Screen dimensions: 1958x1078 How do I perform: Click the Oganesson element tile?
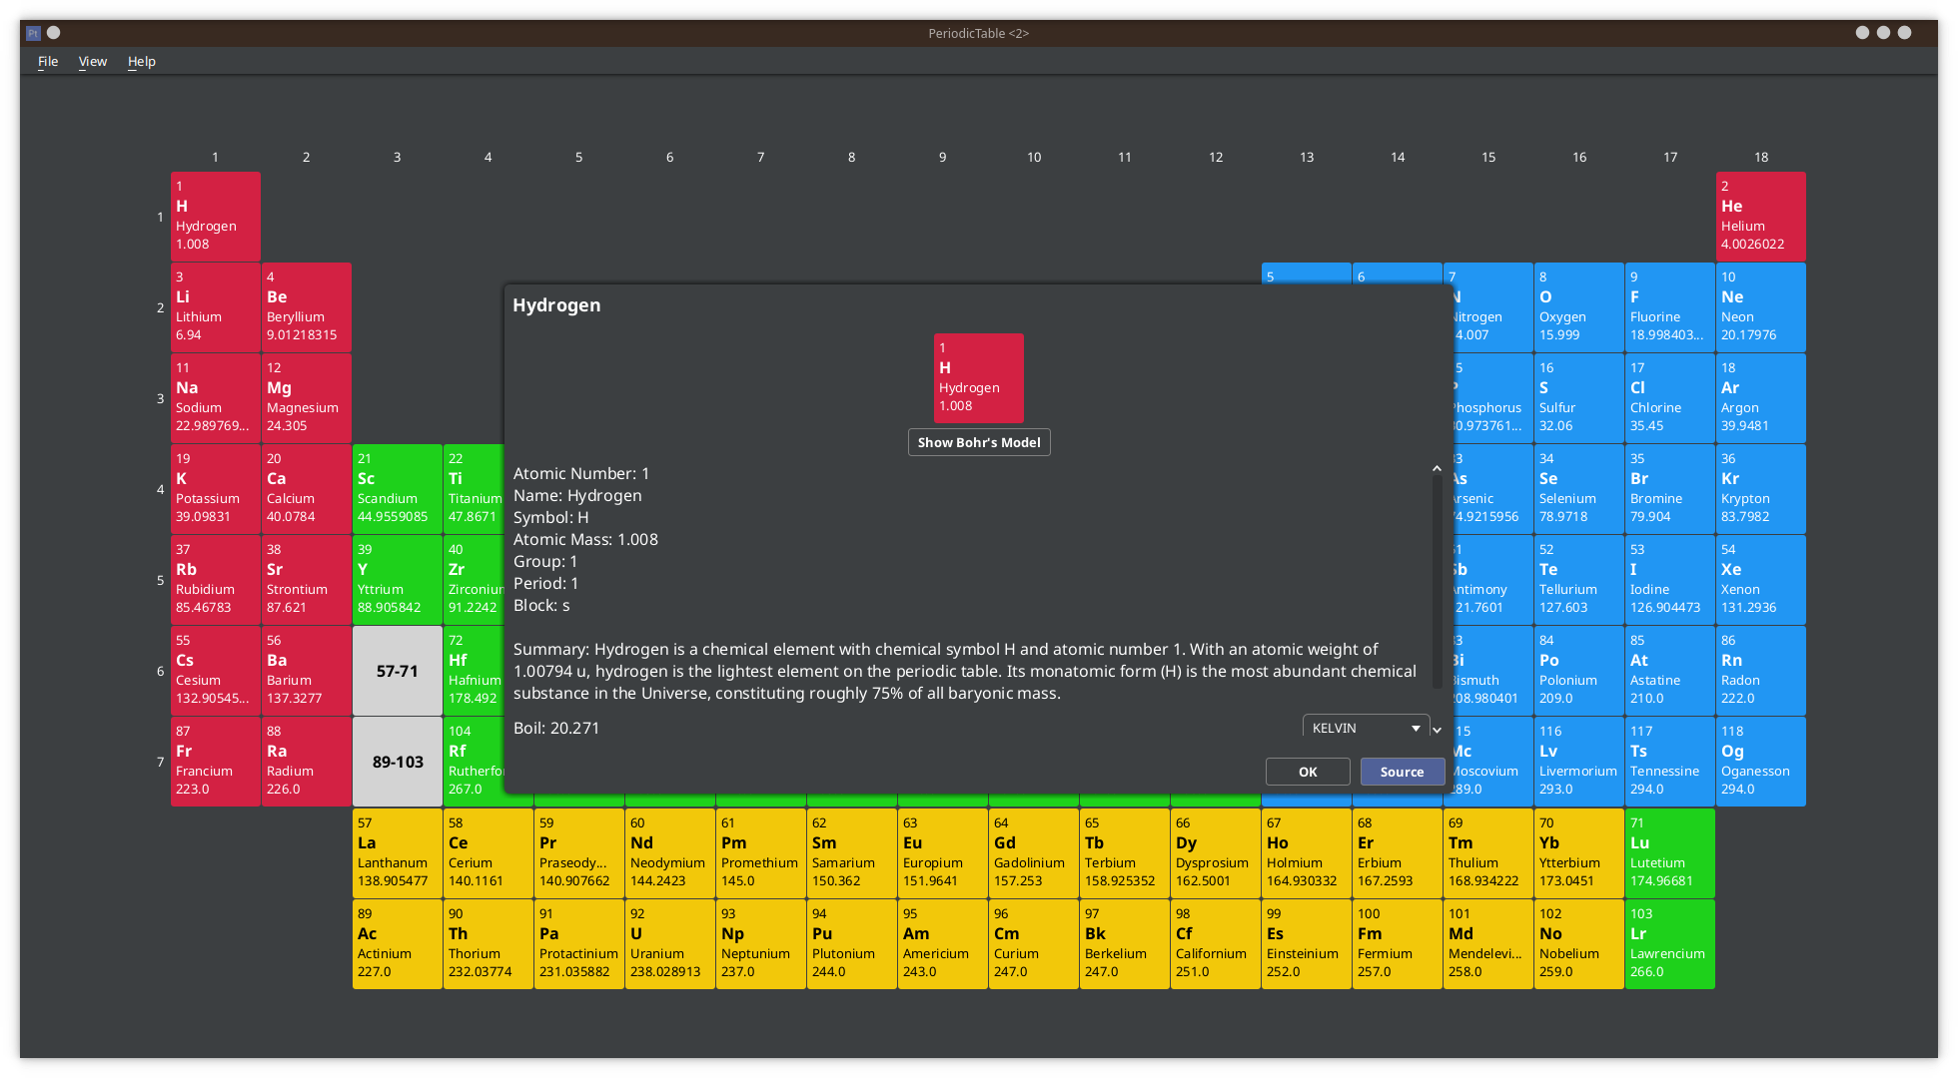tap(1760, 761)
